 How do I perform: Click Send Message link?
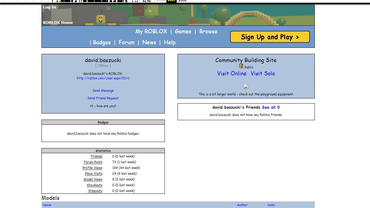click(x=103, y=91)
